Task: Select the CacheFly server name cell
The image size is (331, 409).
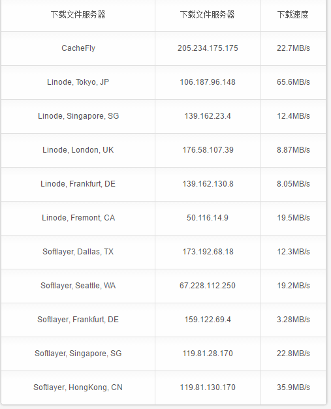Action: coord(78,48)
